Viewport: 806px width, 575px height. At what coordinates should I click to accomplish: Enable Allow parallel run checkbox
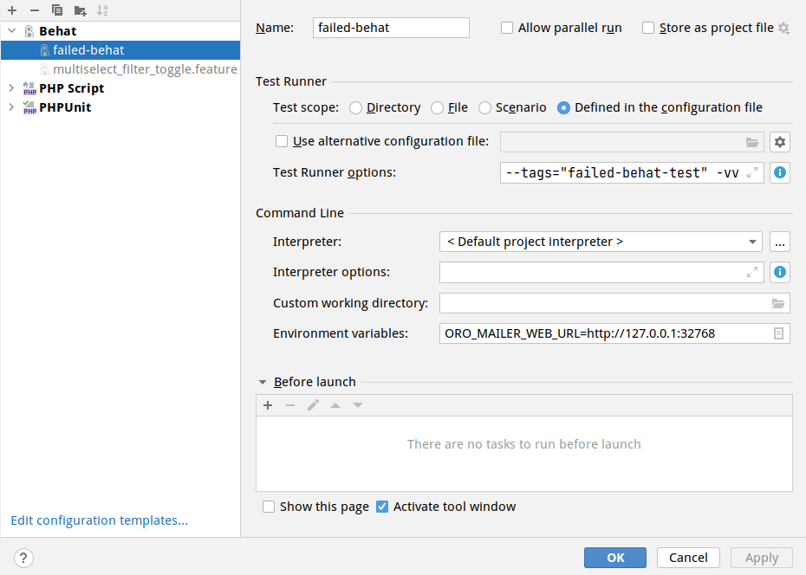(x=507, y=28)
